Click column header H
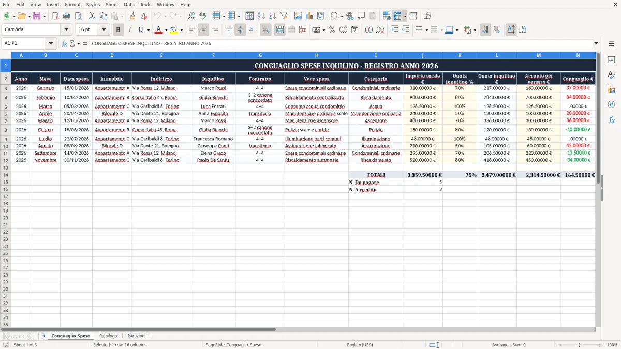The width and height of the screenshot is (621, 349). [x=317, y=55]
